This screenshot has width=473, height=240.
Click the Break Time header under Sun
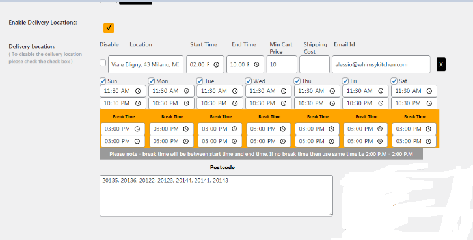(x=124, y=116)
